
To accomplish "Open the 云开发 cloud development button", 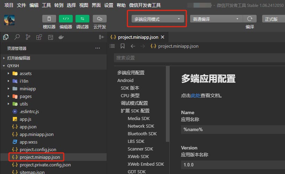I will tap(100, 19).
